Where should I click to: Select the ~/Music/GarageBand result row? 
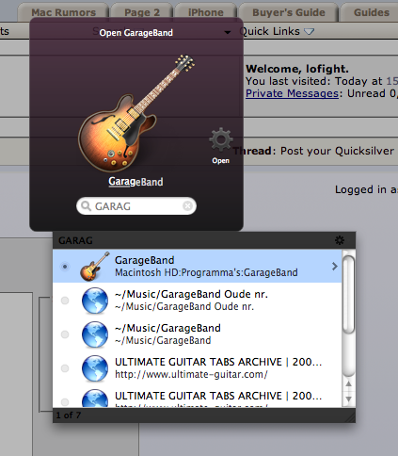pos(197,334)
